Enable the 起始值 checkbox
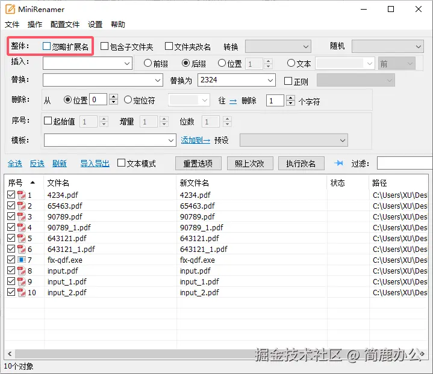Image resolution: width=433 pixels, height=374 pixels. (x=48, y=120)
